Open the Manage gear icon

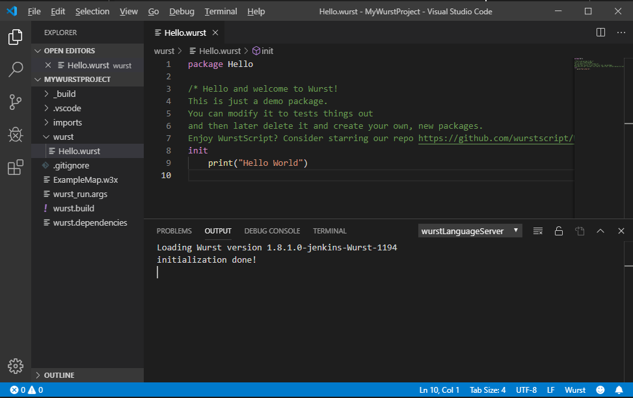[16, 366]
